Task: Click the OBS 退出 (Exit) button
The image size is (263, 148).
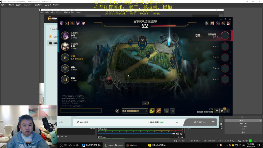Action: pos(243,133)
